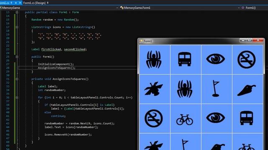This screenshot has height=150, width=268.
Task: Click the pin icon on Form1.cs [Design] tab
Action: (48, 3)
